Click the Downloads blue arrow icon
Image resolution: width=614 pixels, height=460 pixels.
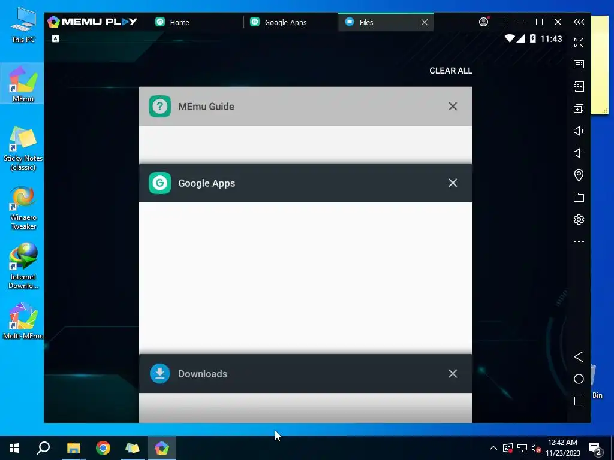point(159,374)
